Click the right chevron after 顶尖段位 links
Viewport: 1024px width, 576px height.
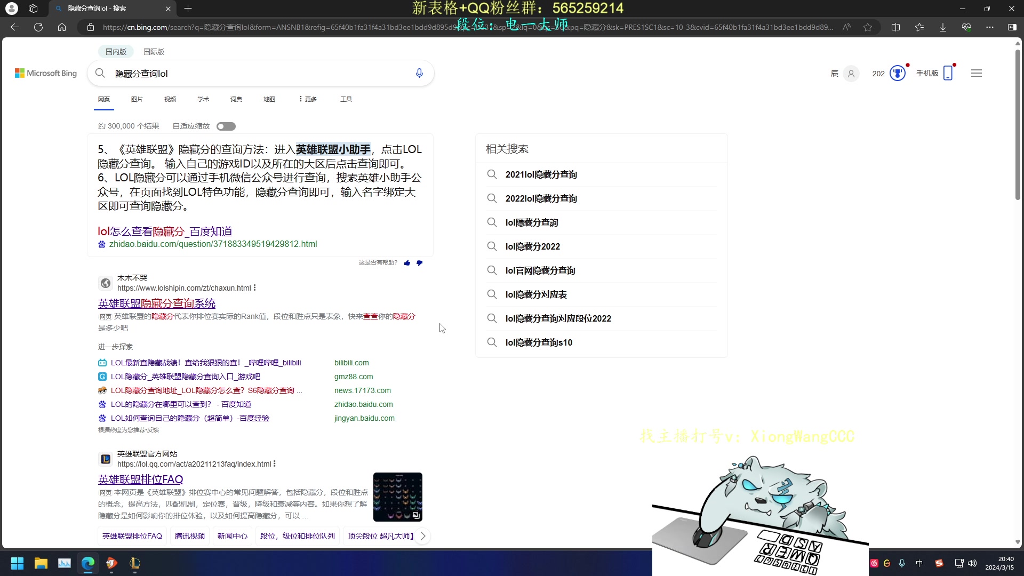coord(423,536)
